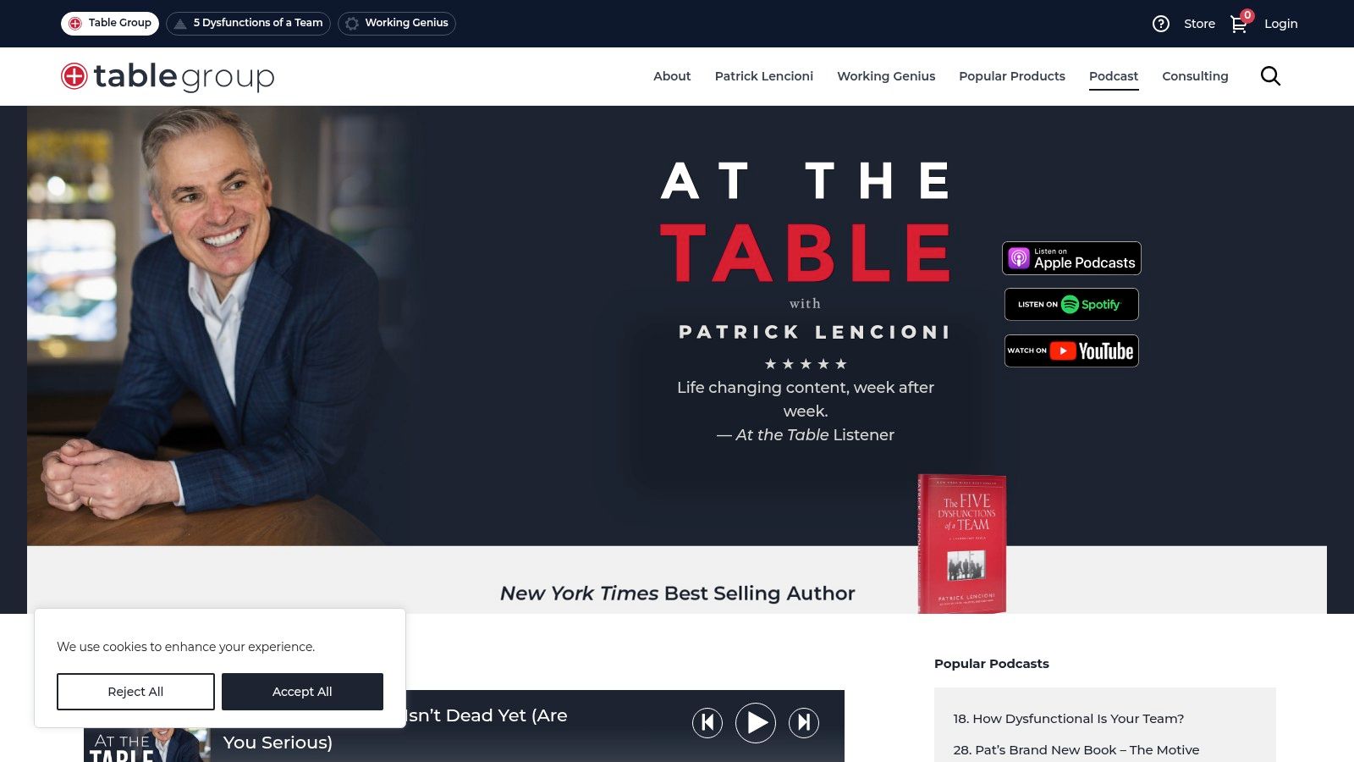The image size is (1354, 762).
Task: Open the About menu
Action: point(672,76)
